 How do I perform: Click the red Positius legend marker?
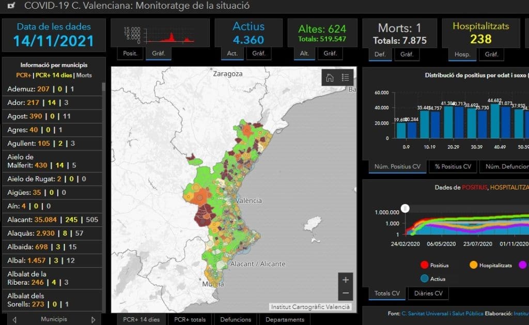[425, 265]
